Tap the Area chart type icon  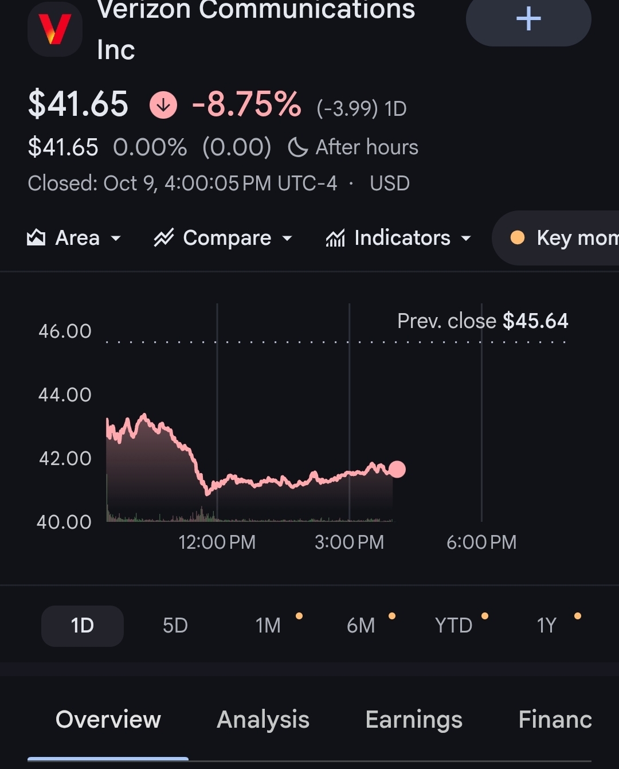(36, 237)
